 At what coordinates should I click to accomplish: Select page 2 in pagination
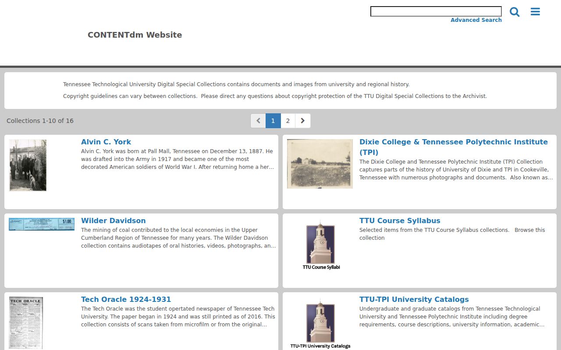point(288,121)
